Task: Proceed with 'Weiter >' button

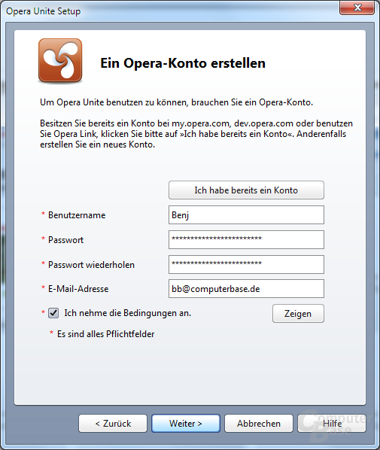Action: (x=186, y=424)
